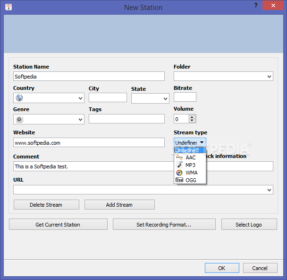Click the help question mark button
Screen dimensions: 287x280
point(256,5)
